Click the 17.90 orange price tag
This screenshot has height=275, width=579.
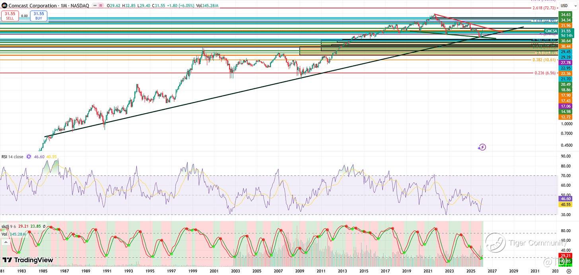[x=565, y=96]
